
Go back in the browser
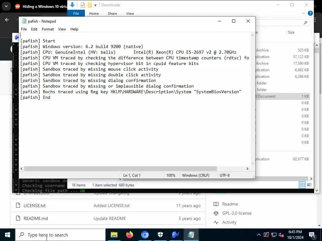[x=7, y=20]
